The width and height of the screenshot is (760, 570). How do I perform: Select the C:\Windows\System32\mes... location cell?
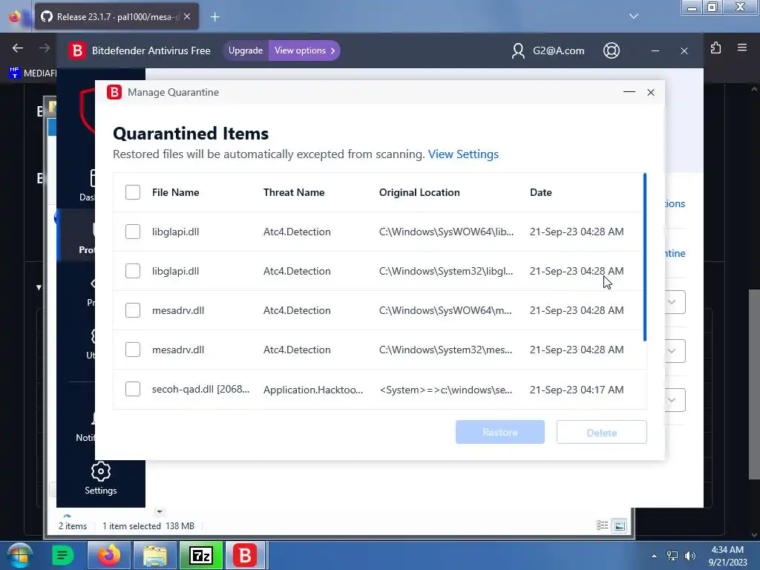click(445, 350)
